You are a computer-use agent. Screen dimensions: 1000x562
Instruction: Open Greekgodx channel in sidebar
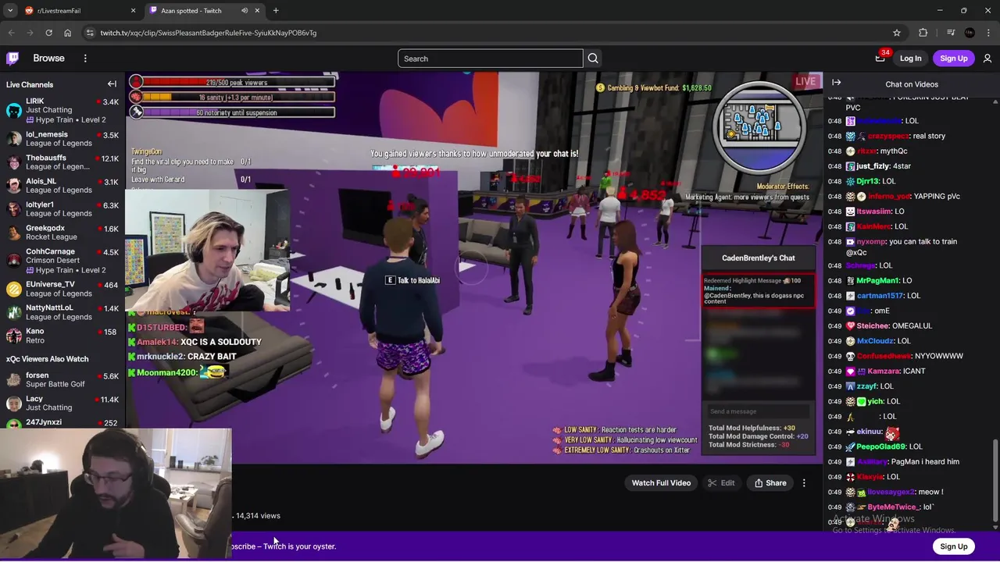point(62,232)
